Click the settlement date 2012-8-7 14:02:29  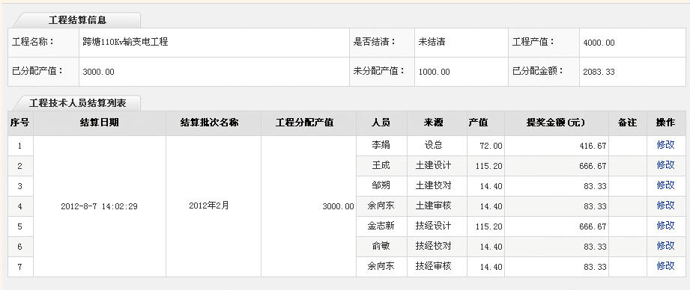[x=99, y=206]
